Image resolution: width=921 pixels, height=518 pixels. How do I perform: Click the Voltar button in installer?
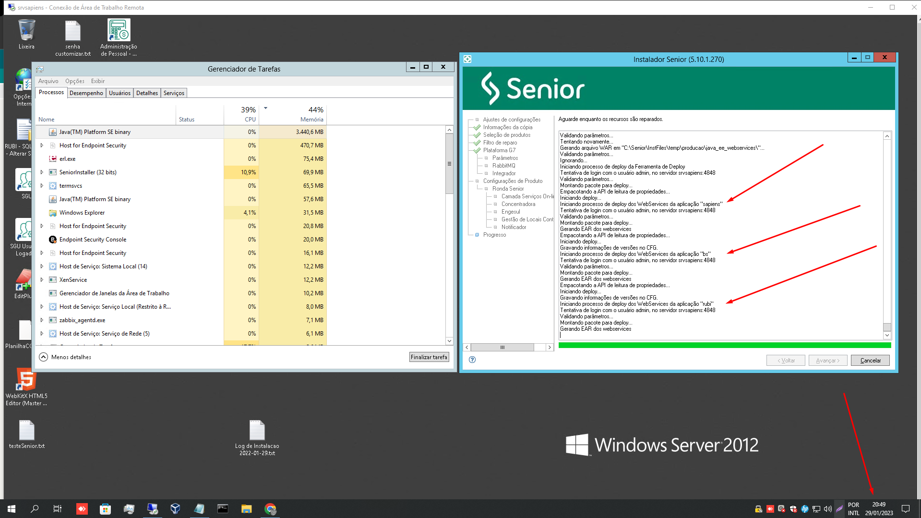tap(786, 361)
